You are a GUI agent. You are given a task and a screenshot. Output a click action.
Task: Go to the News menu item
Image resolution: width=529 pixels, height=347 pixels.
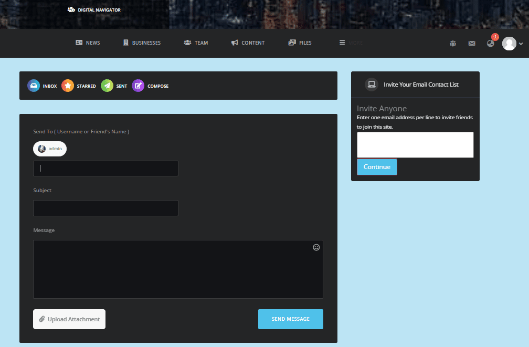[x=88, y=43]
